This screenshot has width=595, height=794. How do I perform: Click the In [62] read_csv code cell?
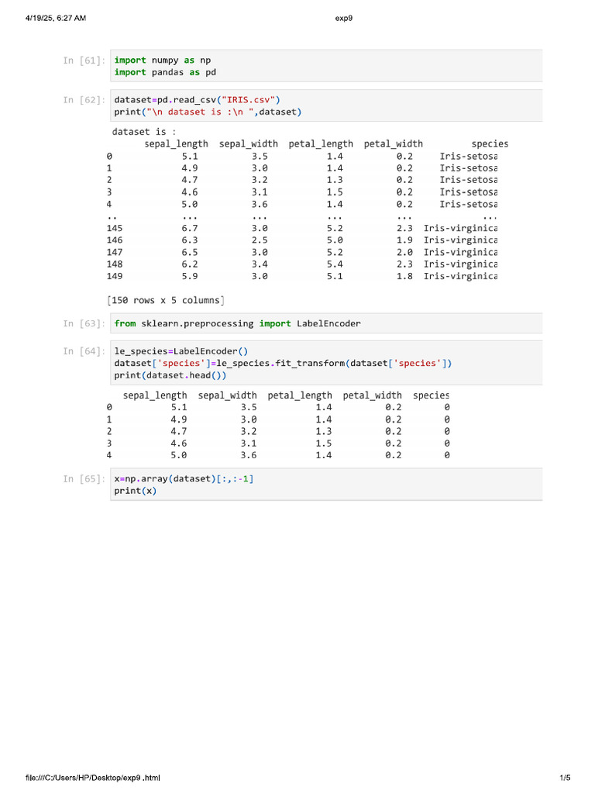point(326,105)
